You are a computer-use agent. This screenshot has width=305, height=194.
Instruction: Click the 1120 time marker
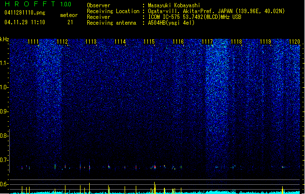(294, 42)
